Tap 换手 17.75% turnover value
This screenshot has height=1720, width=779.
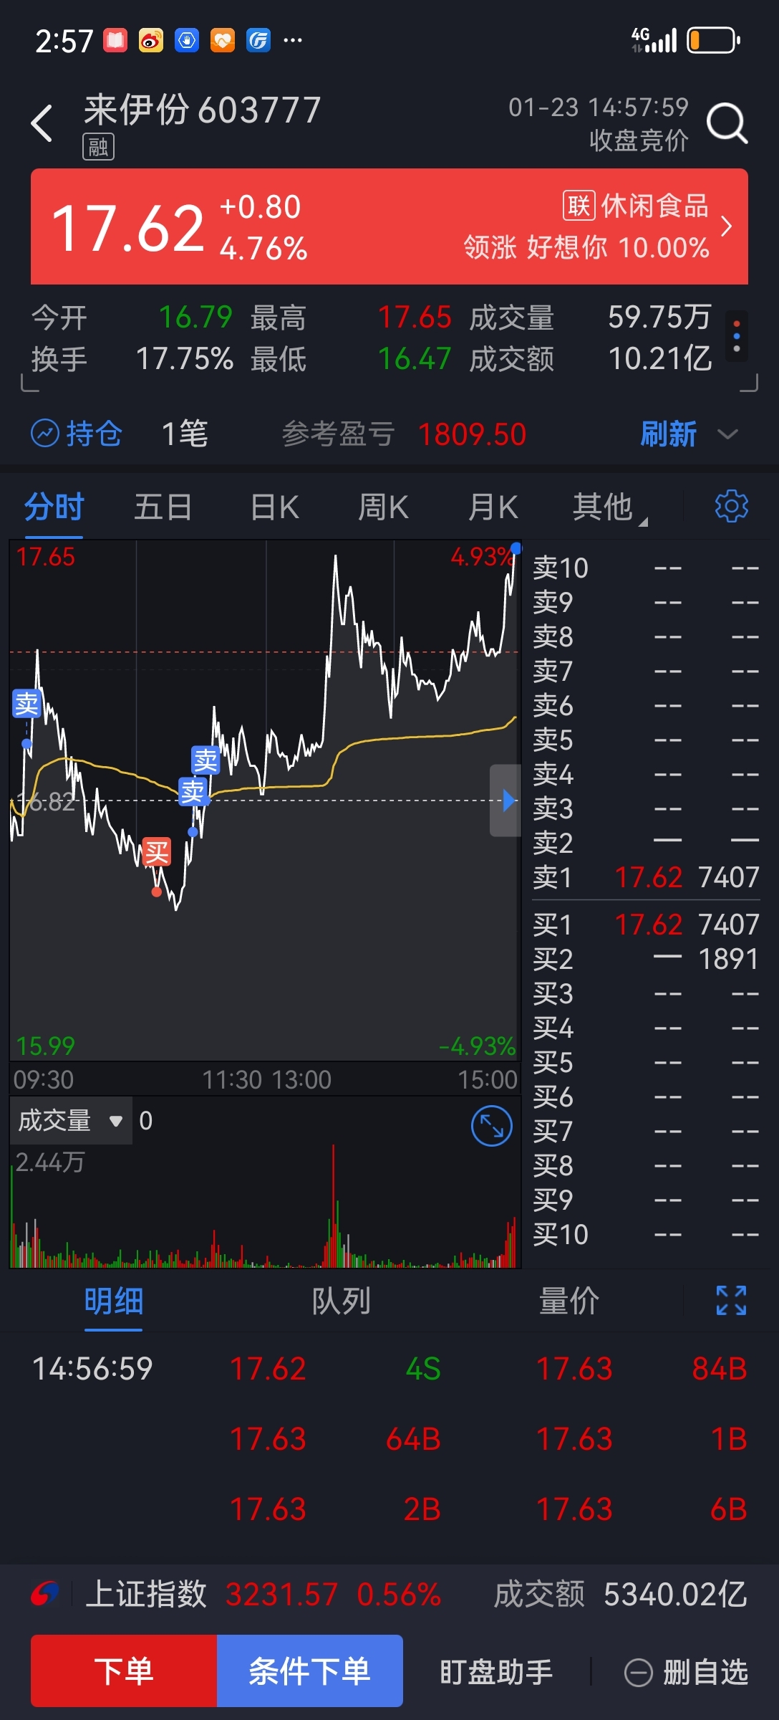(132, 358)
